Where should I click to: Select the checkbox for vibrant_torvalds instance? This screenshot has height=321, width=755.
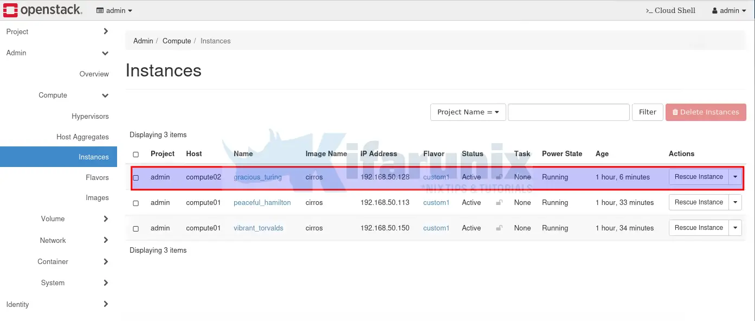point(135,228)
